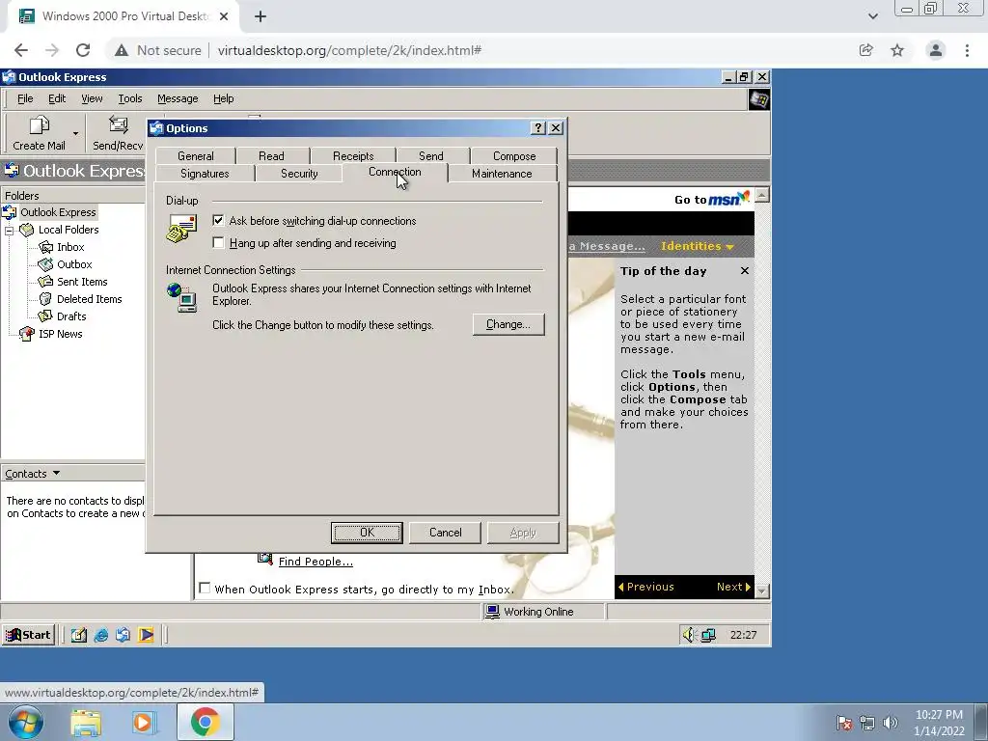Select the Outbox folder icon
This screenshot has height=741, width=988.
(x=46, y=264)
